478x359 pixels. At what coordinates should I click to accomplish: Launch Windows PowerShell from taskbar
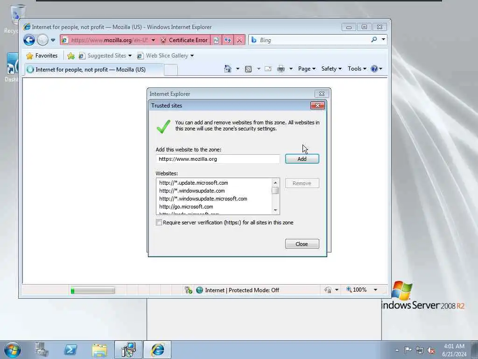[x=70, y=350]
